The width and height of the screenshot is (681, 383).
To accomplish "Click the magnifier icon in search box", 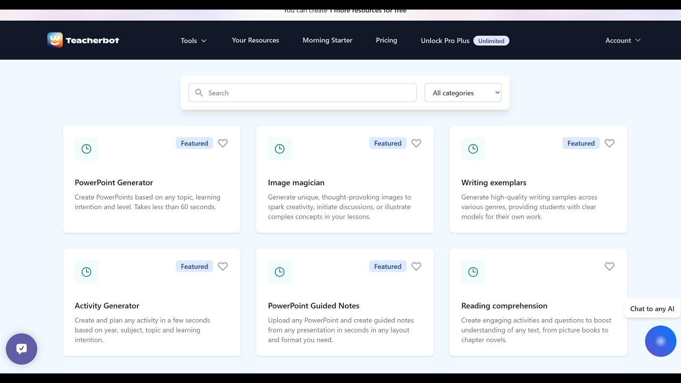I will [x=199, y=93].
